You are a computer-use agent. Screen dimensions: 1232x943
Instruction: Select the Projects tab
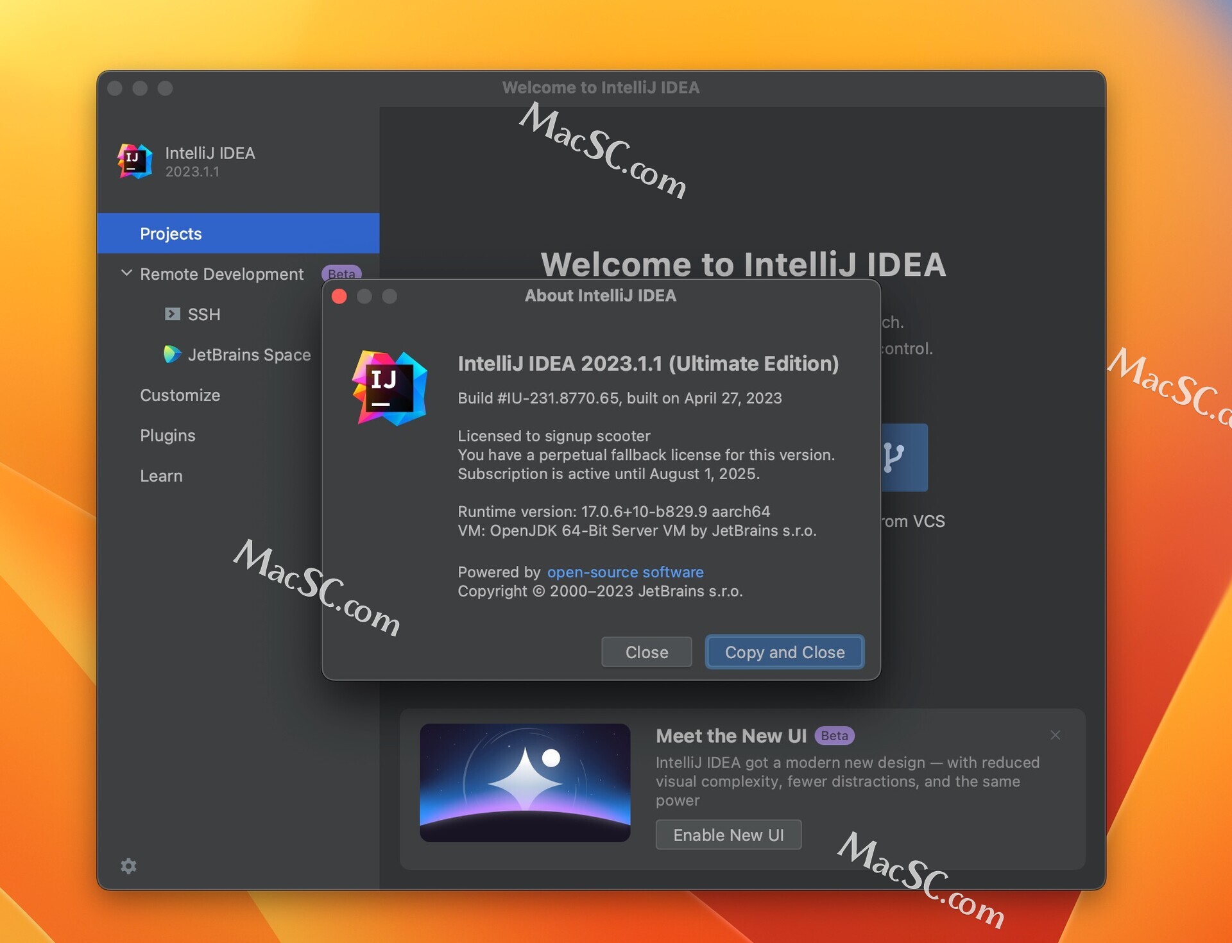point(238,234)
